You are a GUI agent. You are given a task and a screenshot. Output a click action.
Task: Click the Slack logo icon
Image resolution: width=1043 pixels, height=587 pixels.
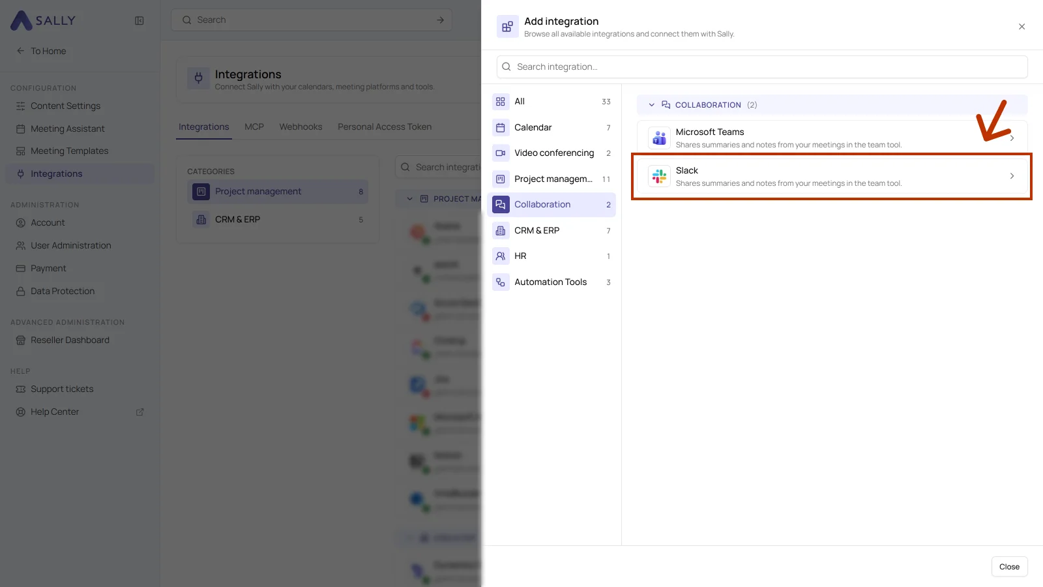pyautogui.click(x=659, y=176)
